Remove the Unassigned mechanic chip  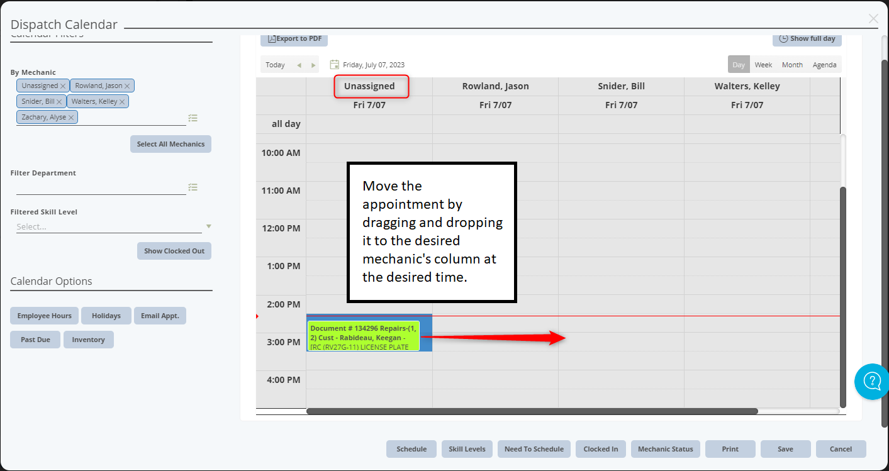pyautogui.click(x=63, y=86)
